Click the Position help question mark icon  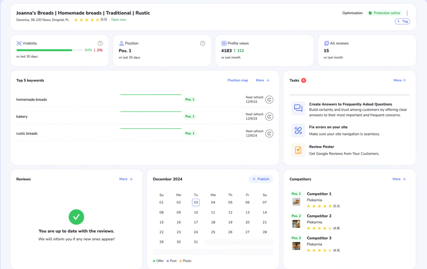pyautogui.click(x=202, y=44)
